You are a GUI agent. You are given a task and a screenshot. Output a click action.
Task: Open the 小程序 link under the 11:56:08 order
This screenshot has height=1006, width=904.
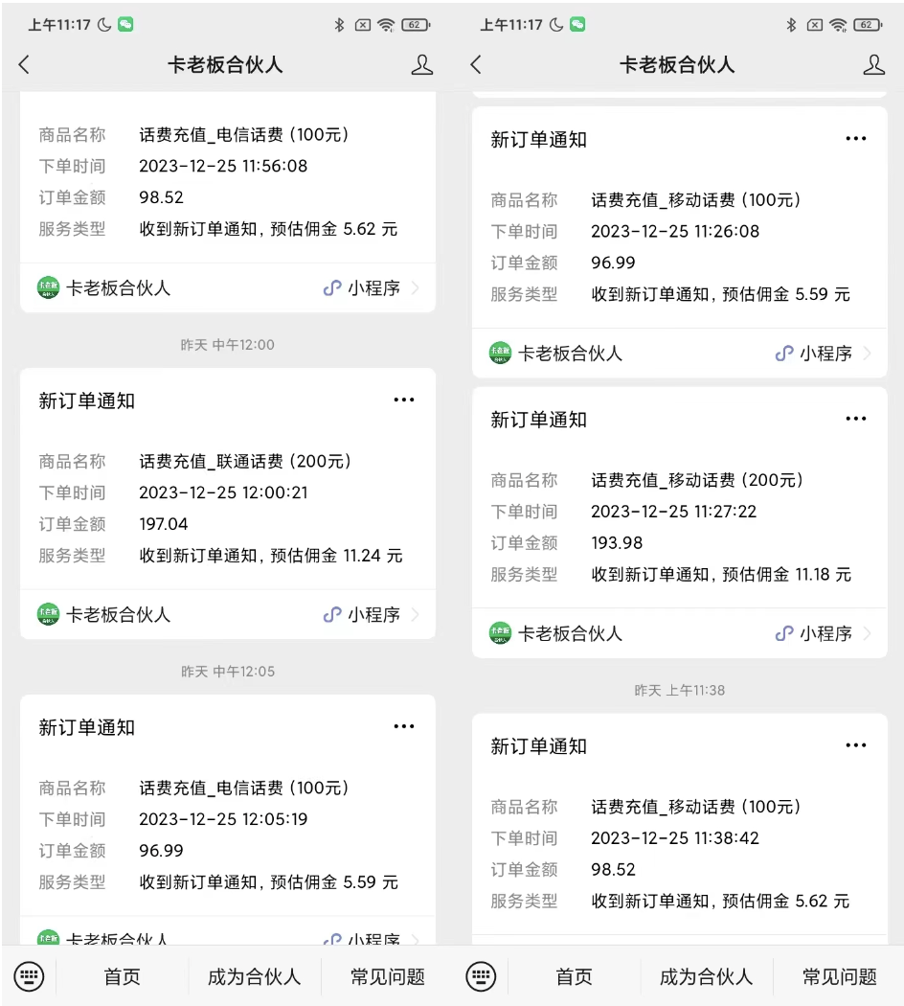[371, 288]
